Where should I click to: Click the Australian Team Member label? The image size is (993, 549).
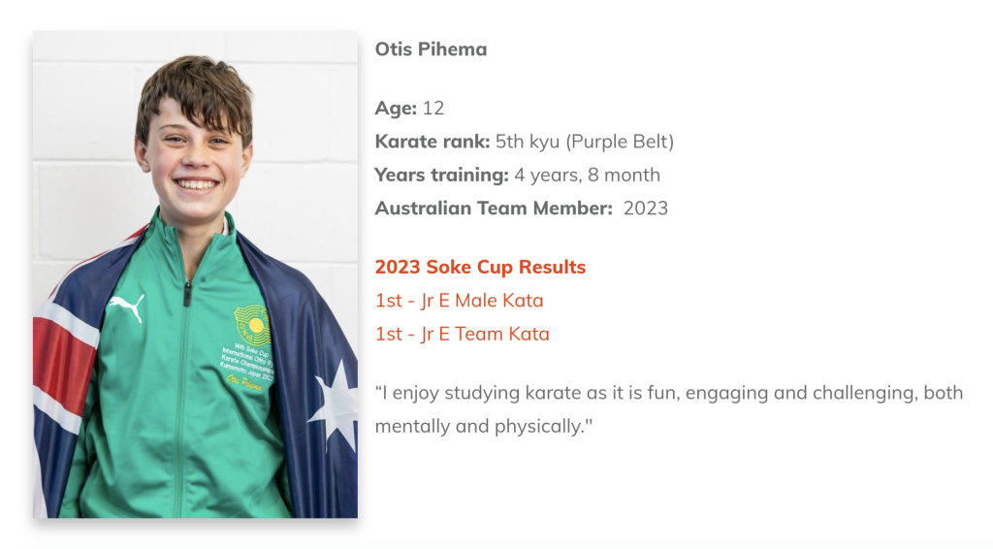(494, 209)
